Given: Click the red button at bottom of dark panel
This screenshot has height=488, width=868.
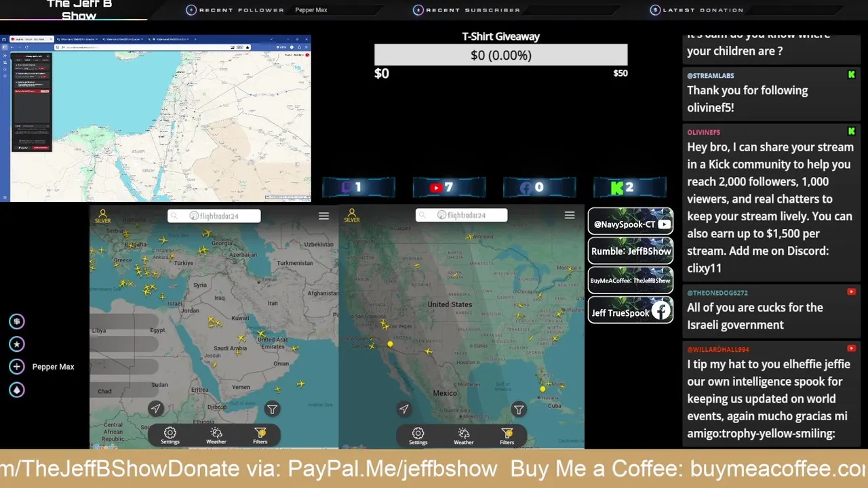Looking at the screenshot, I should coord(41,148).
